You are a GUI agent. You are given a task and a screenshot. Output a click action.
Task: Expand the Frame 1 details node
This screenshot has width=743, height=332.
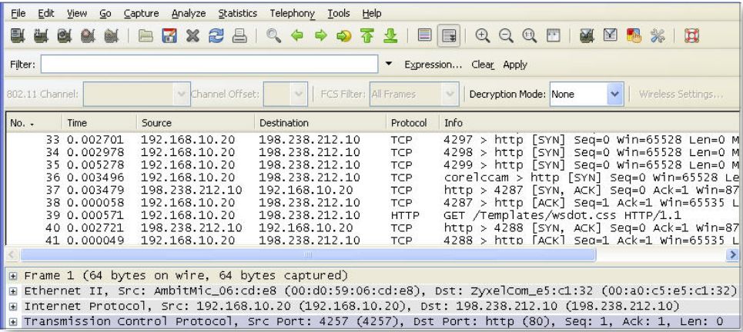tap(13, 276)
